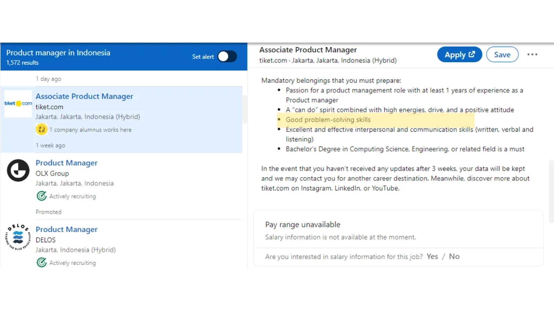Click the highlighted Good problem-solving skills text
554x311 pixels.
[x=328, y=120]
